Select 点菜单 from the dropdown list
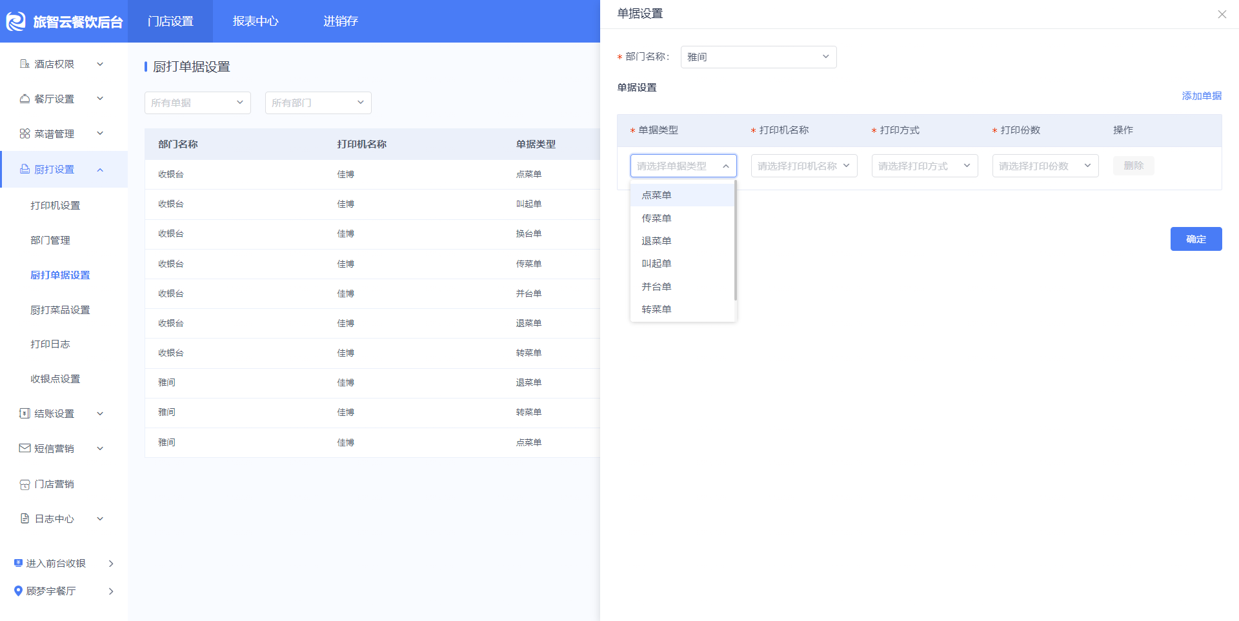This screenshot has width=1239, height=621. 682,195
